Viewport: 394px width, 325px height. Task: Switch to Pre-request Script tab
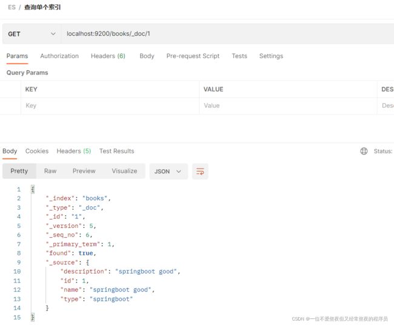(x=193, y=56)
